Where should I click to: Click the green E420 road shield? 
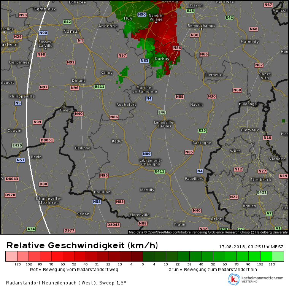(x=17, y=145)
